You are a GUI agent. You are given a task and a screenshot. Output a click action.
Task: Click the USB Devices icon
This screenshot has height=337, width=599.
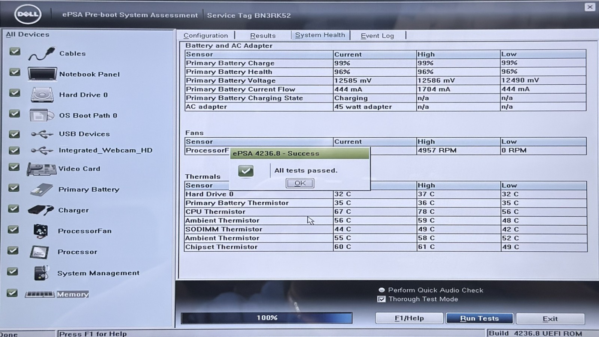click(42, 134)
